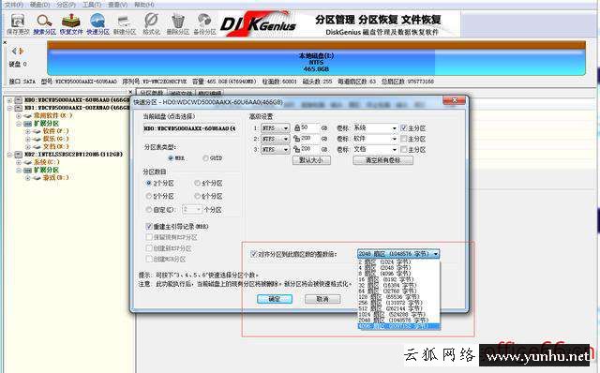Click drive icon beside 文档 (H:) partition
Viewport: 600px width, 373px height.
(37, 146)
